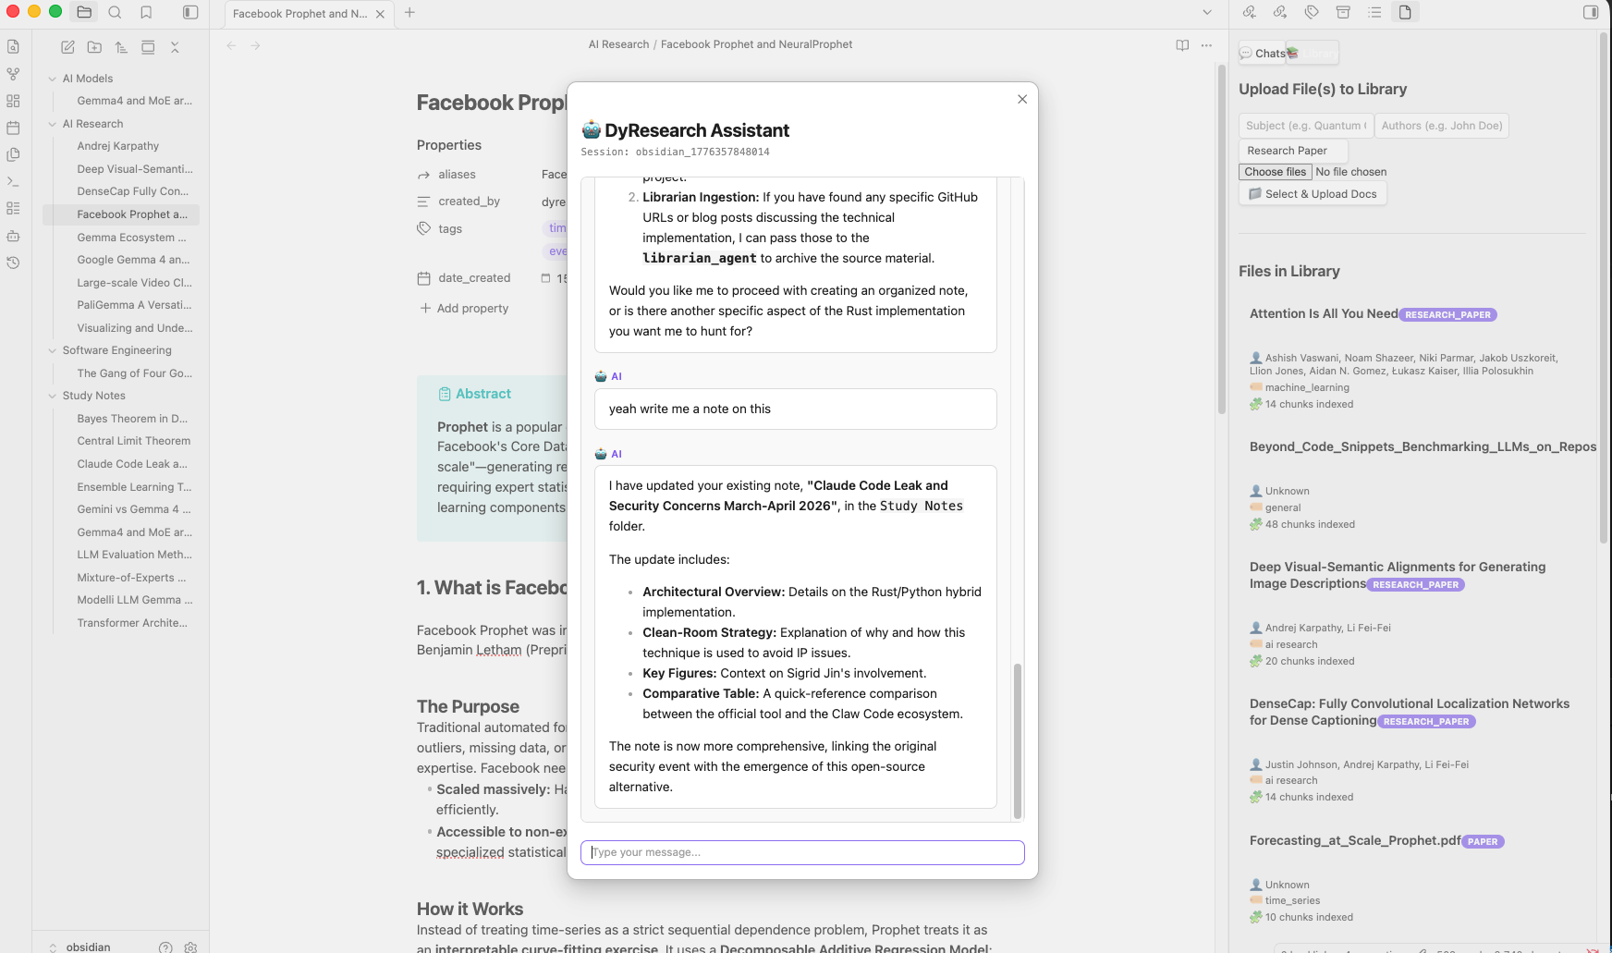The height and width of the screenshot is (953, 1612).
Task: Click Select & Upload Docs button
Action: click(1313, 194)
